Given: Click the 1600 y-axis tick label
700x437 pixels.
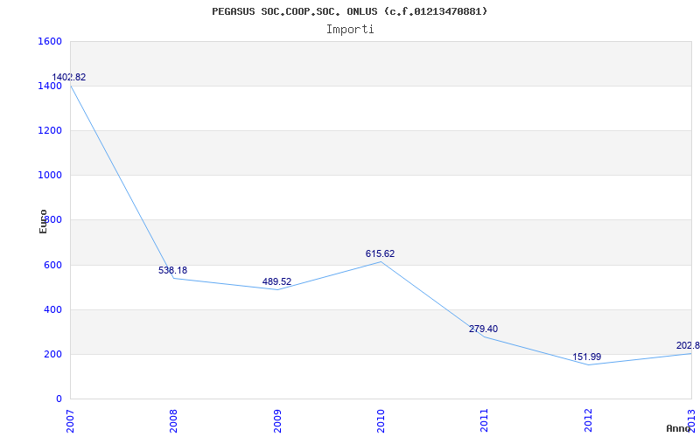Looking at the screenshot, I should 50,41.
